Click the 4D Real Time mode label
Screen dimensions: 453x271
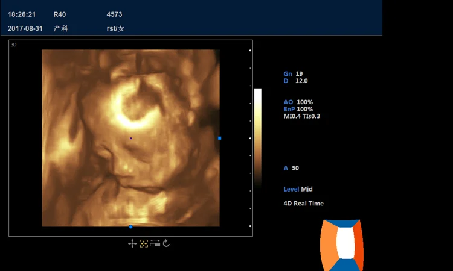coord(303,204)
